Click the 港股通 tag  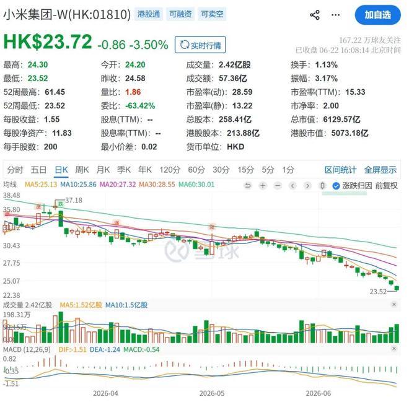pos(149,14)
